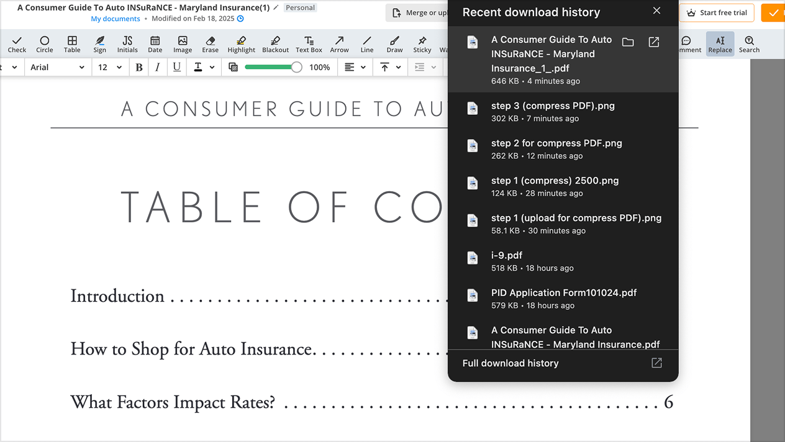
Task: Open the Search tool
Action: (x=749, y=44)
